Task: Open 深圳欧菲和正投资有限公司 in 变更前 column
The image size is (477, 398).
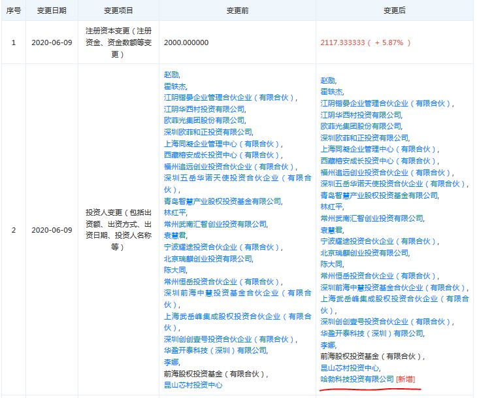Action: [x=208, y=132]
